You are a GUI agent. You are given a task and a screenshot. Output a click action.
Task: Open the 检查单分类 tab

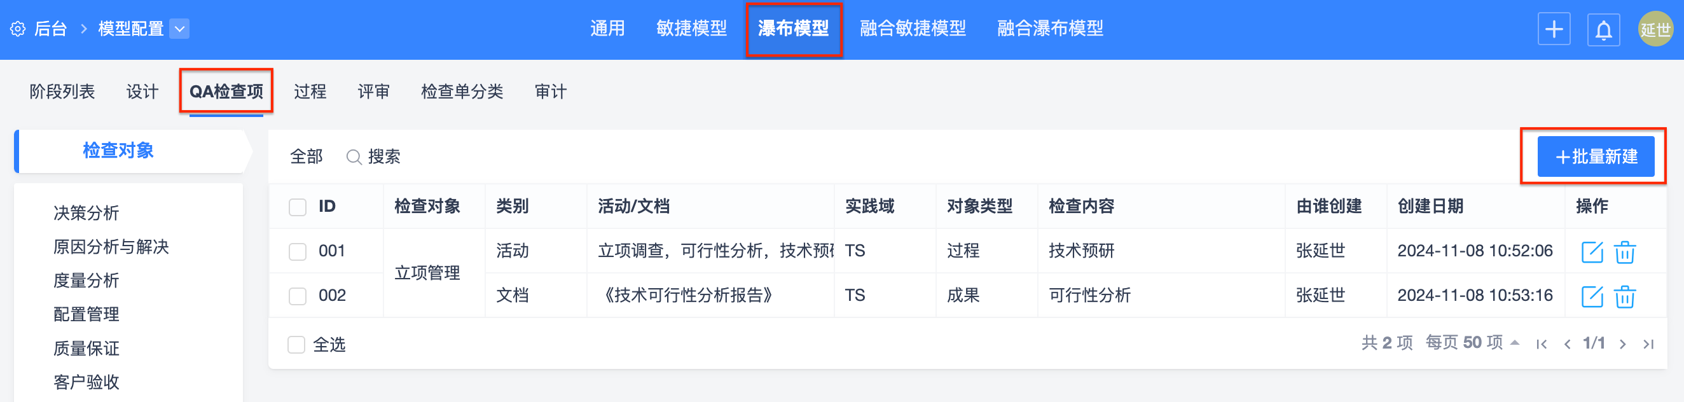click(x=462, y=92)
